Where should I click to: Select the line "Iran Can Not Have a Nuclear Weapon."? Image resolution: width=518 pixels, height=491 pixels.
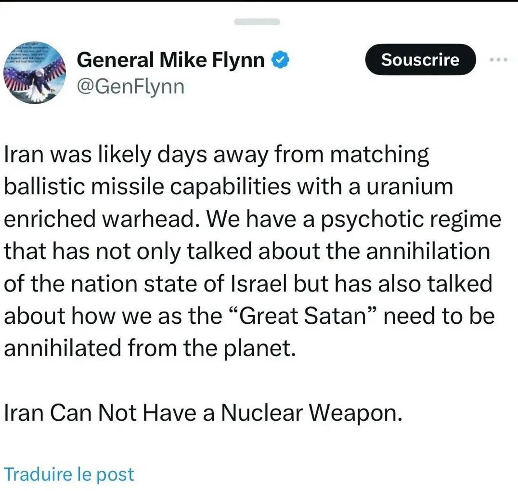(x=203, y=412)
